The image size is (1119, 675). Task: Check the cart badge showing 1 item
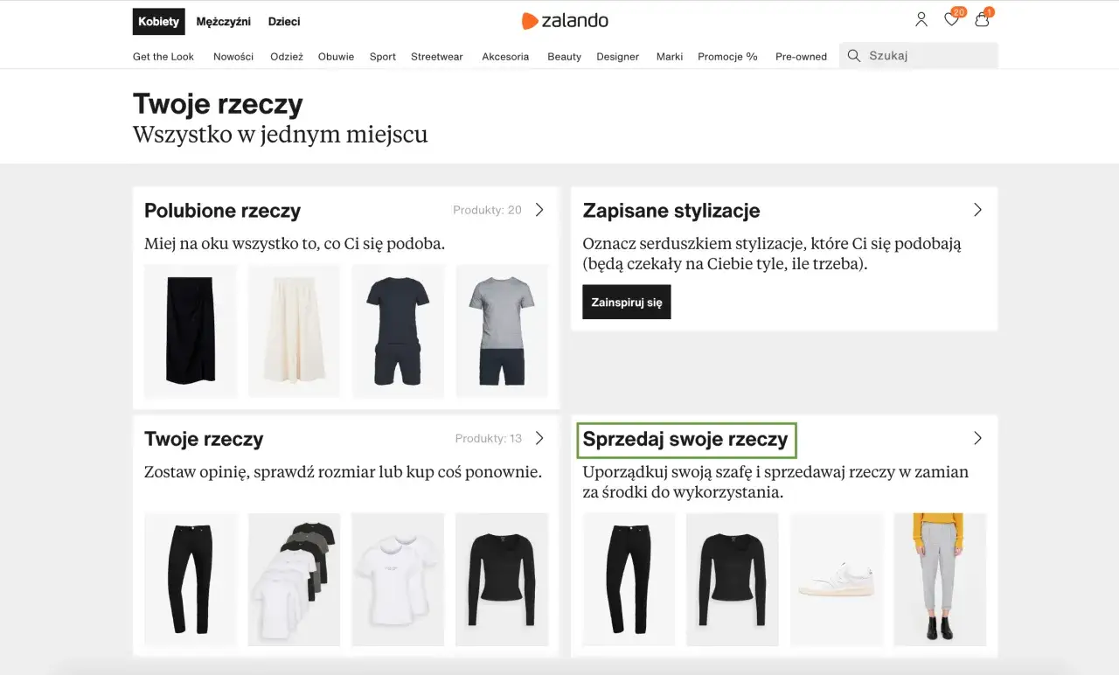coord(989,12)
